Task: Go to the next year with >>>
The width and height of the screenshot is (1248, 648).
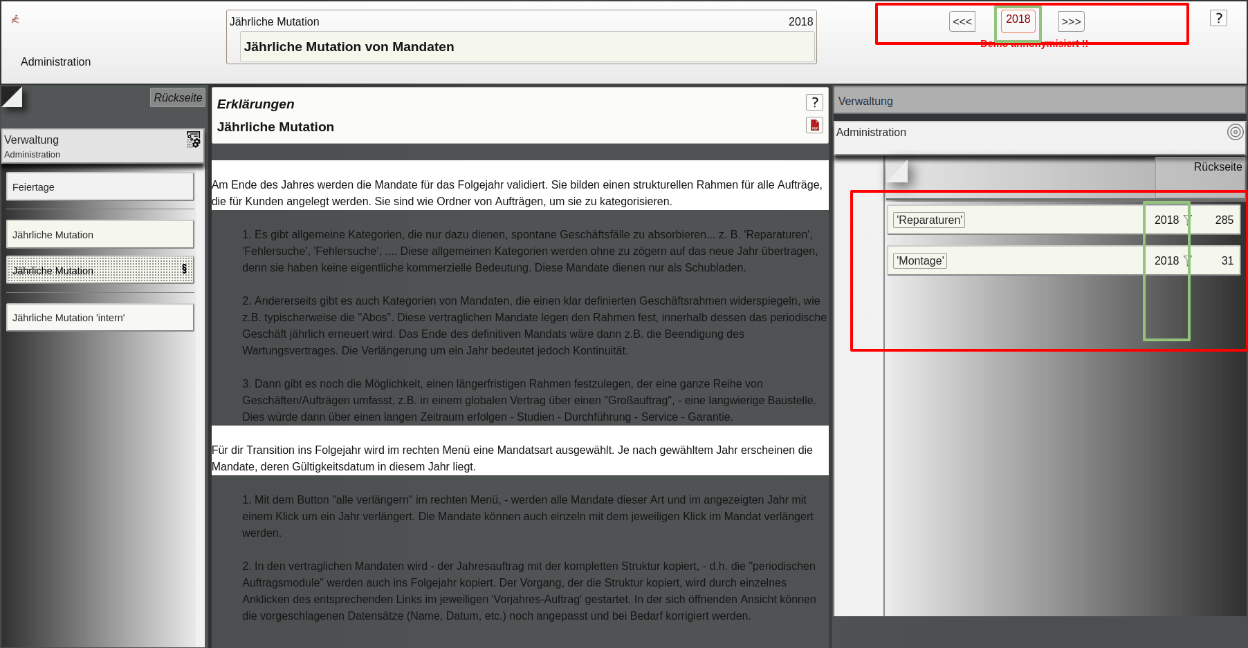Action: tap(1071, 21)
